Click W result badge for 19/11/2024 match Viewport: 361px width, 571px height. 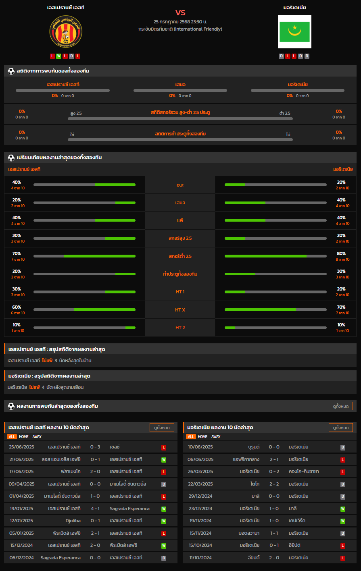343,521
